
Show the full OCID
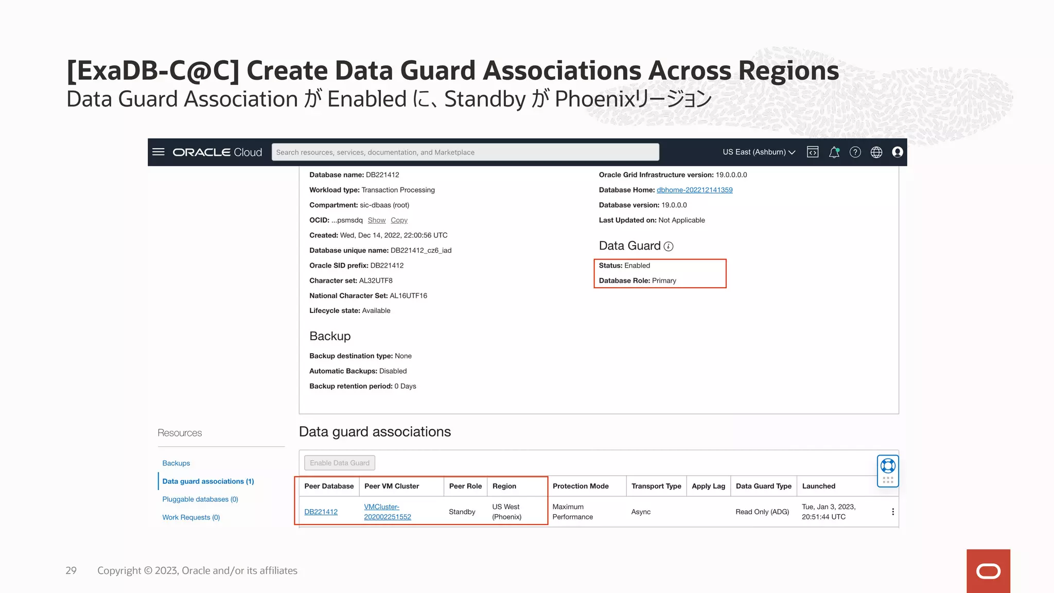(377, 220)
